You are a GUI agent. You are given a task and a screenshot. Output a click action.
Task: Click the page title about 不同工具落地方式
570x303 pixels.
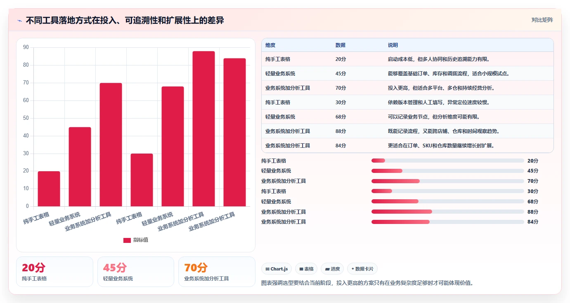click(x=125, y=20)
